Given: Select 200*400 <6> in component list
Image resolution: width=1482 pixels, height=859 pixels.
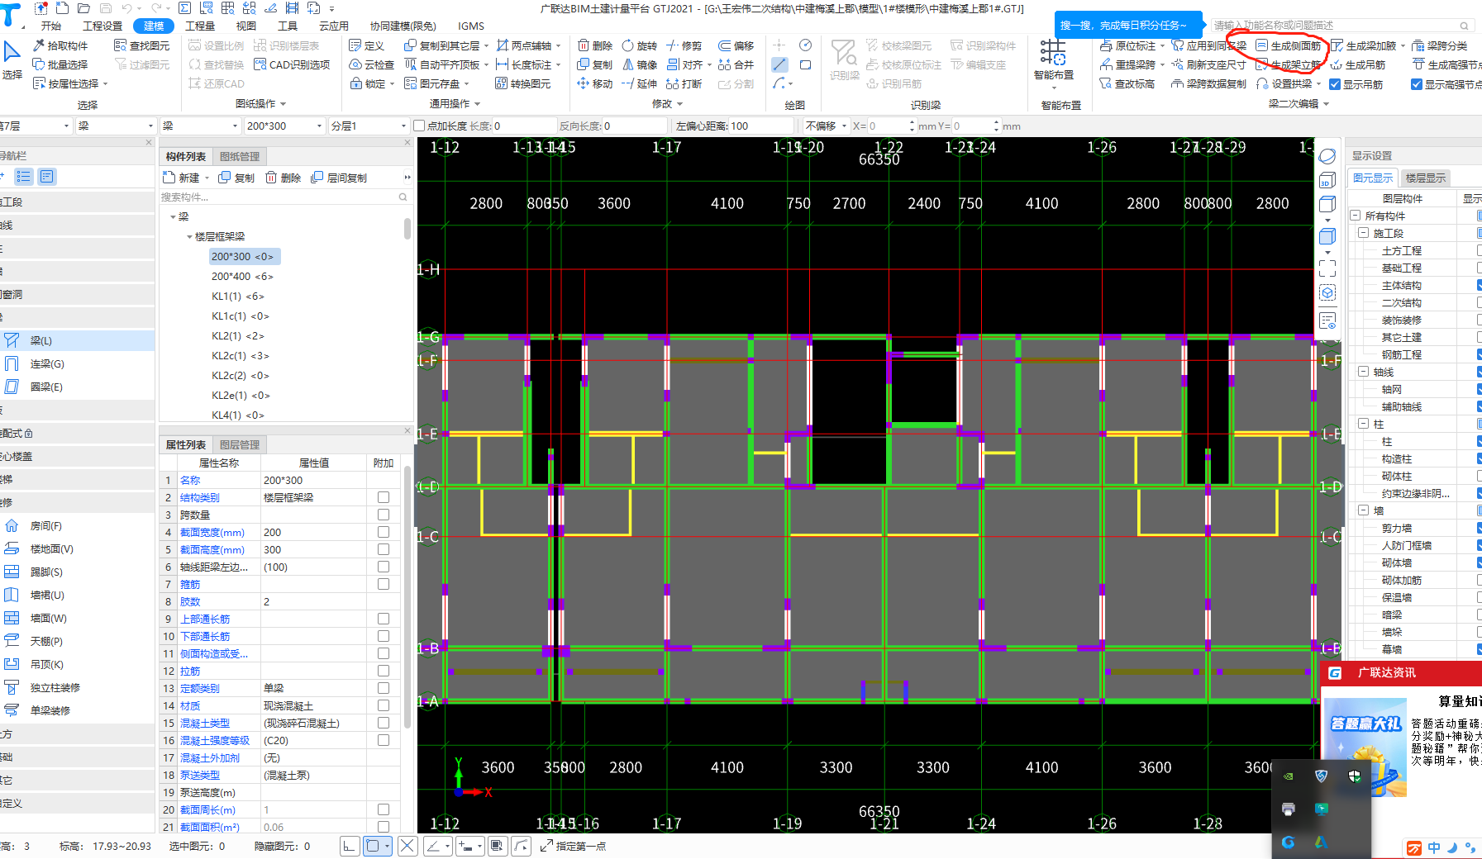Looking at the screenshot, I should tap(242, 276).
